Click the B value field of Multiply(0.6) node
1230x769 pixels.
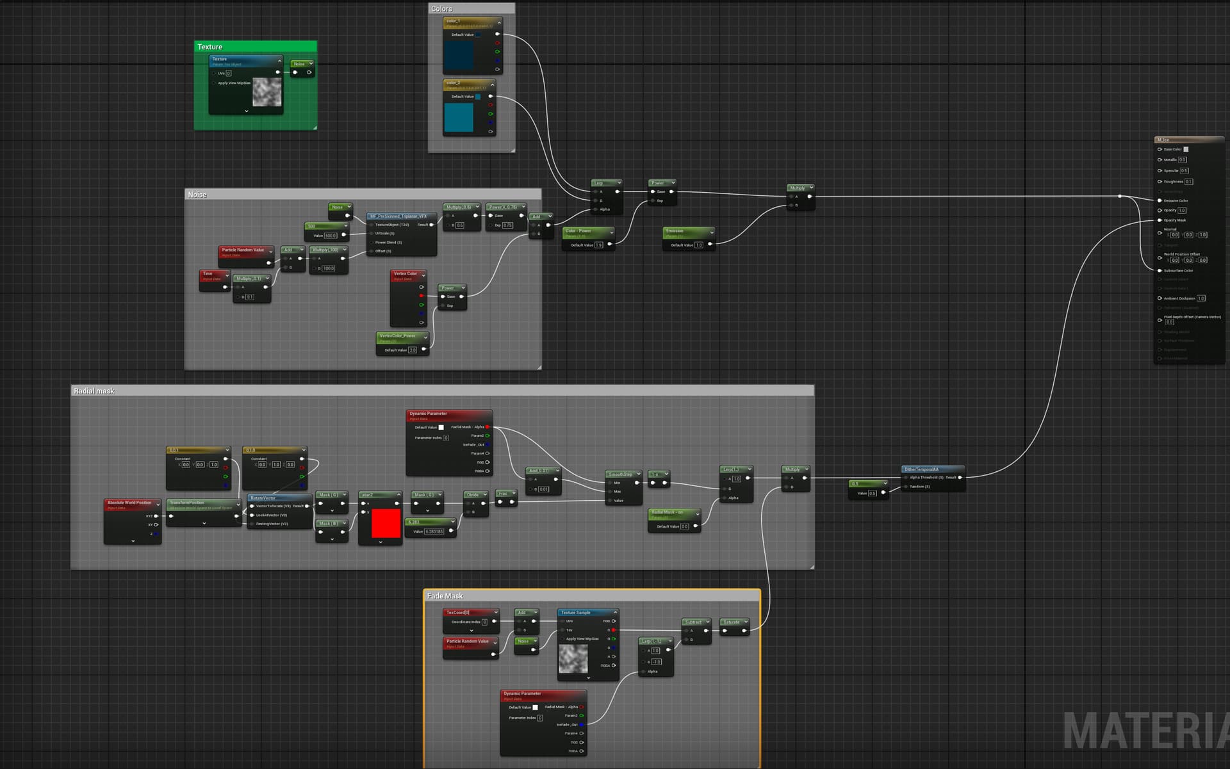coord(460,225)
